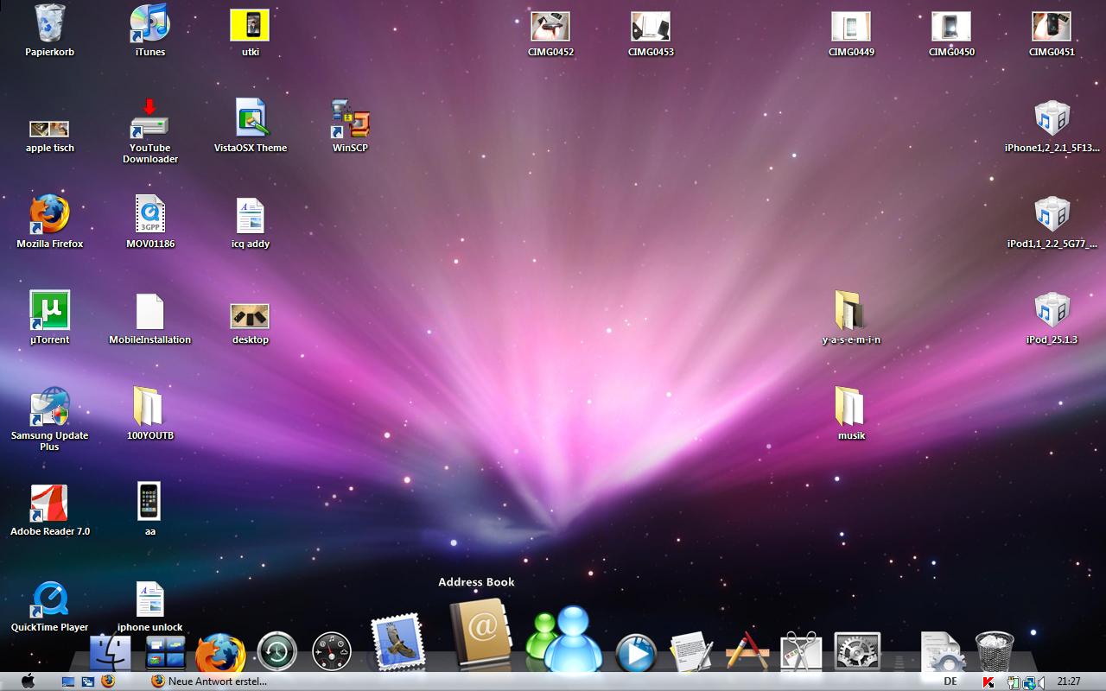This screenshot has width=1106, height=691.
Task: Click the Finder icon in the dock
Action: (x=111, y=652)
